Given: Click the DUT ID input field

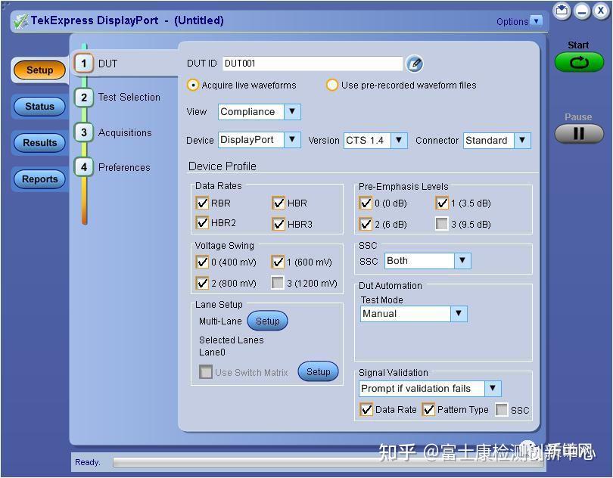Looking at the screenshot, I should [x=313, y=64].
